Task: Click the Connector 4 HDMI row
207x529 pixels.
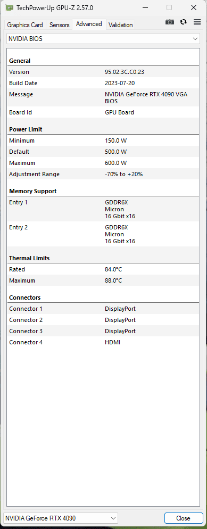Action: pos(103,342)
